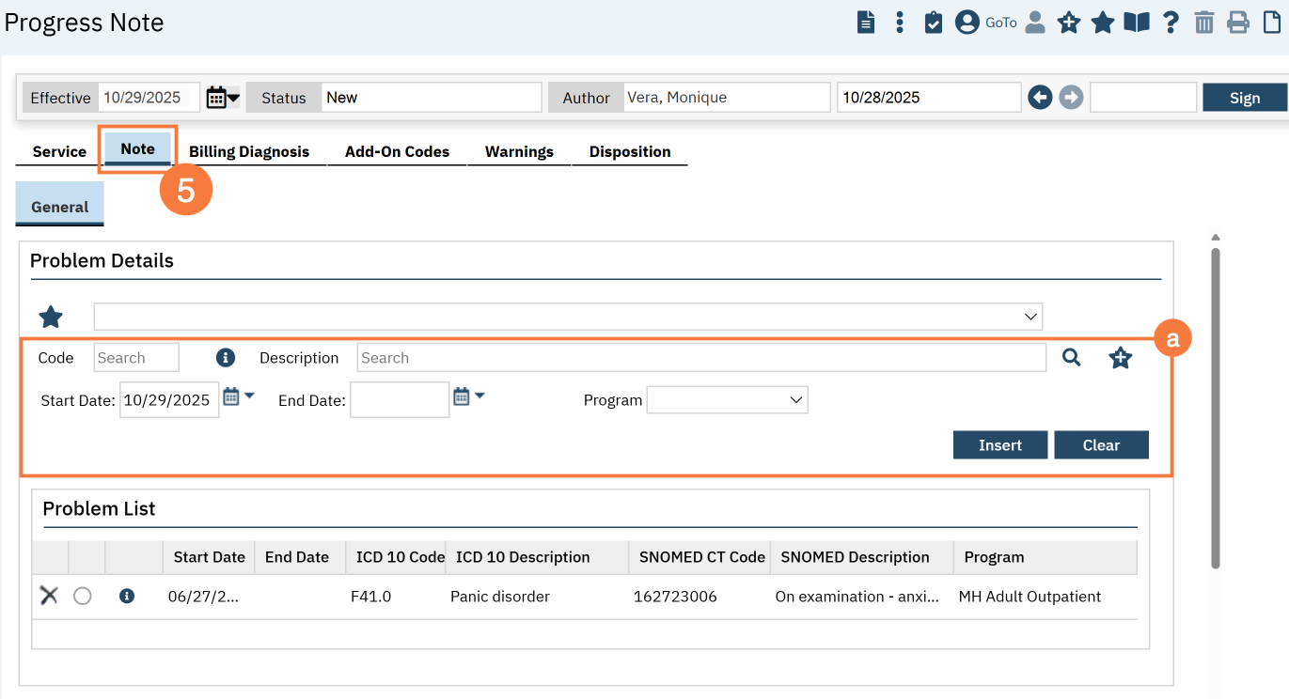The width and height of the screenshot is (1289, 699).
Task: Click the trash delete icon in toolbar
Action: click(x=1204, y=23)
